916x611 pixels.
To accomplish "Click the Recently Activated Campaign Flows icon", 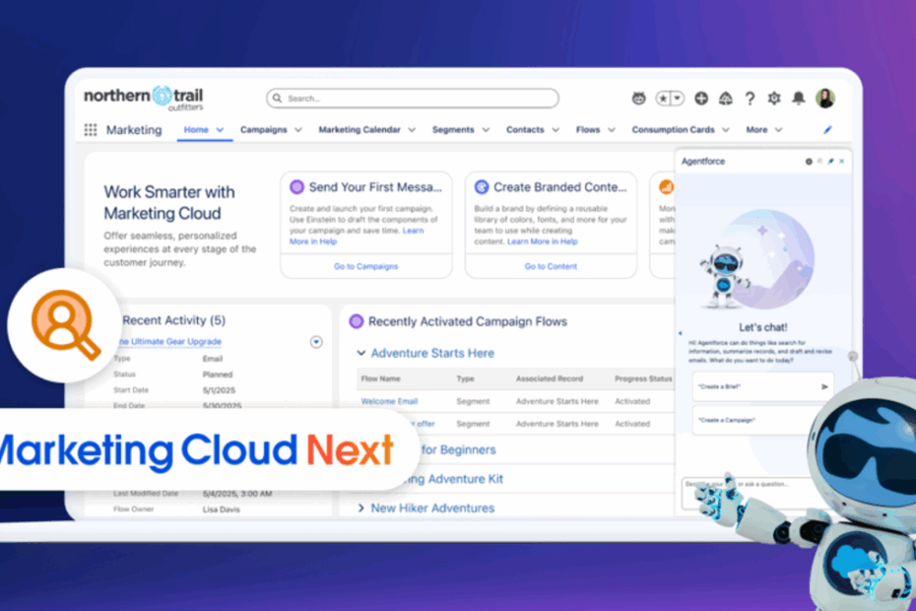I will tap(357, 321).
